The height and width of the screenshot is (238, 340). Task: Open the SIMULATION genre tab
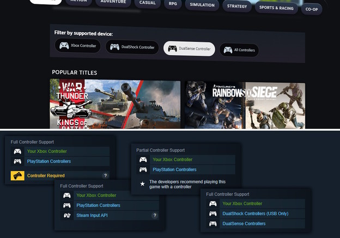[203, 5]
